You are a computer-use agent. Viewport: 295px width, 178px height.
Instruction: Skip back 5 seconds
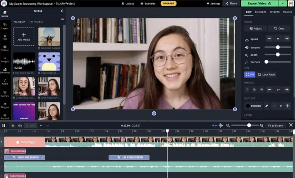coord(12,126)
